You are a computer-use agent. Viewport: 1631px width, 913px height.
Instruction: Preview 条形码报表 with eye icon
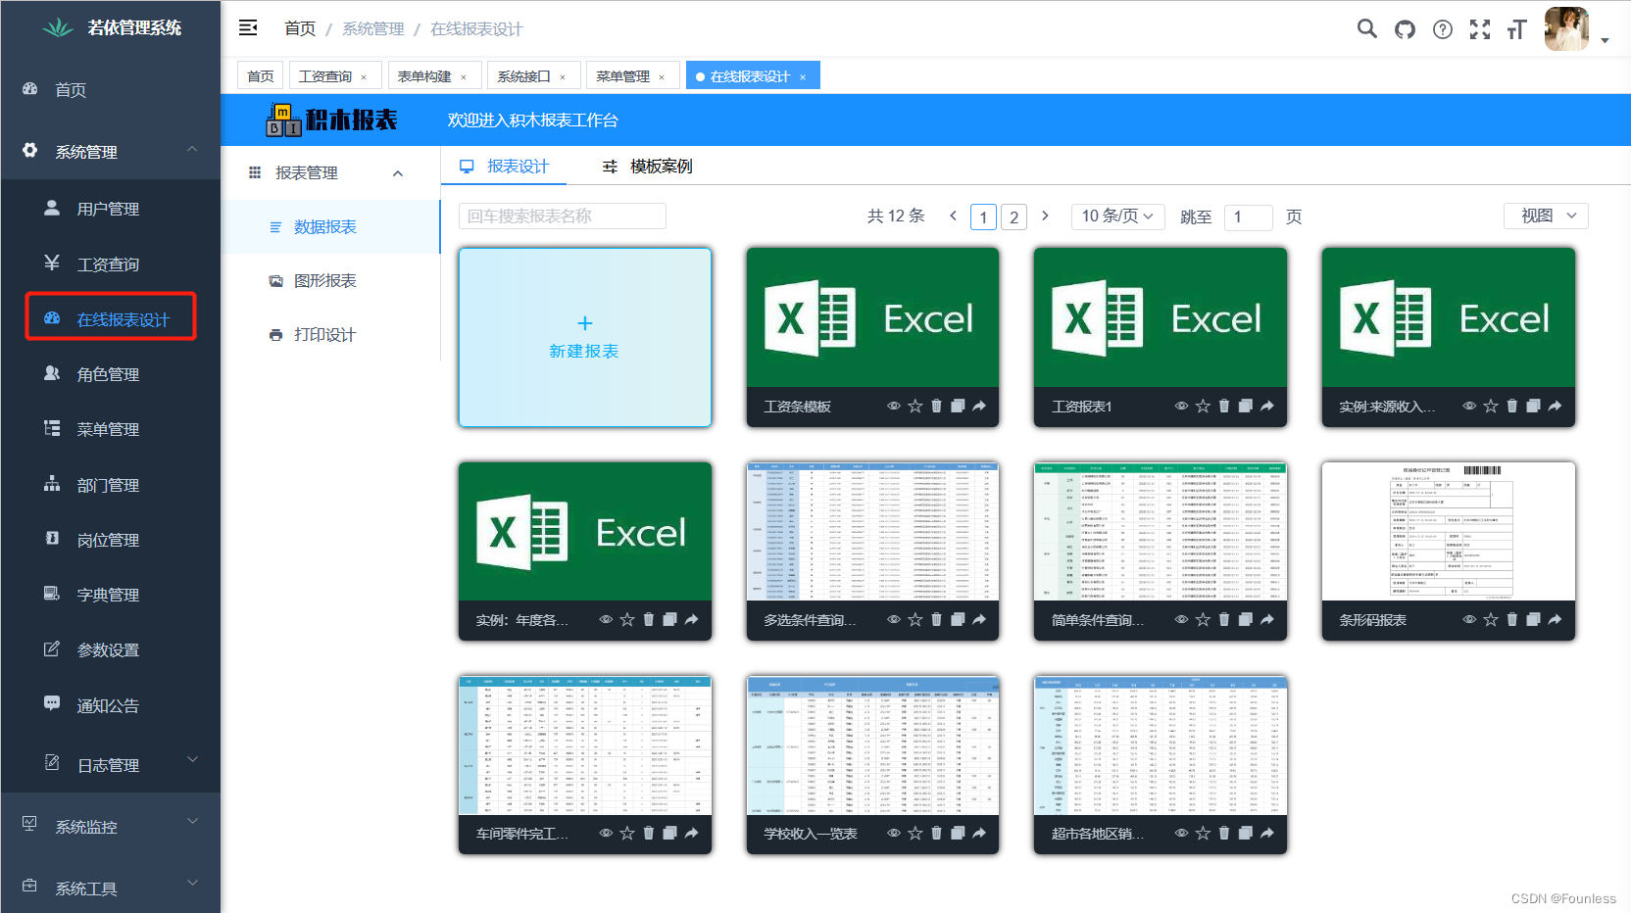pyautogui.click(x=1469, y=619)
